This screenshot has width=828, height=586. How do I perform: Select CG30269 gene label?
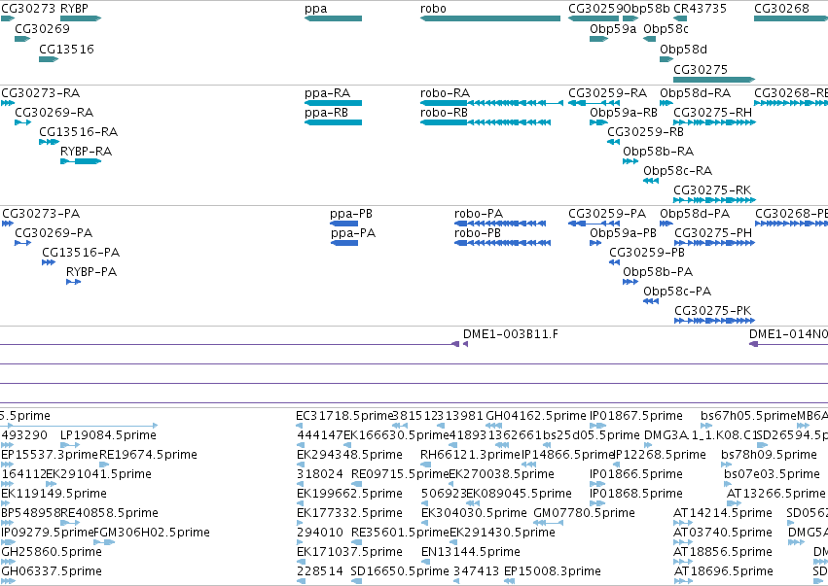42,28
